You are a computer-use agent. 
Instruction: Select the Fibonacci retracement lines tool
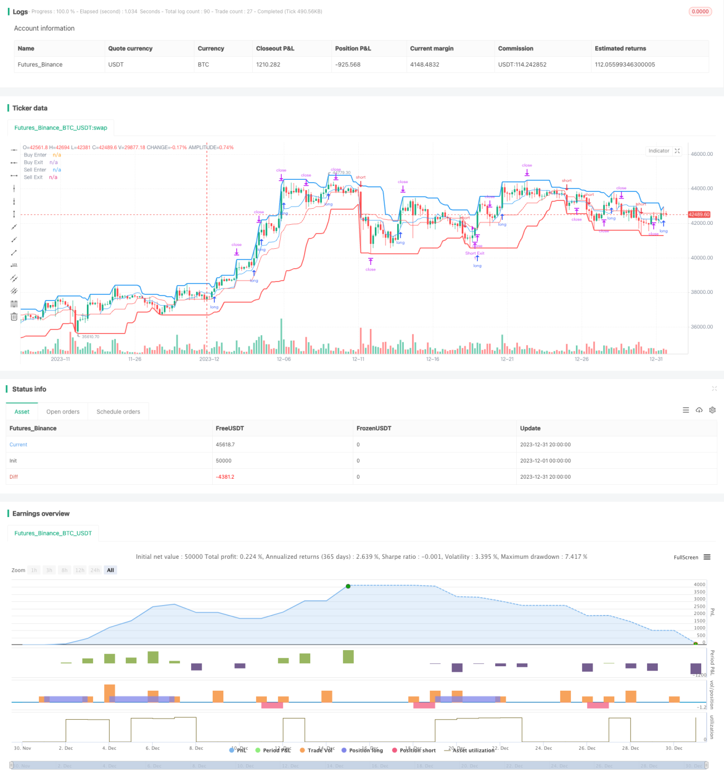click(14, 304)
